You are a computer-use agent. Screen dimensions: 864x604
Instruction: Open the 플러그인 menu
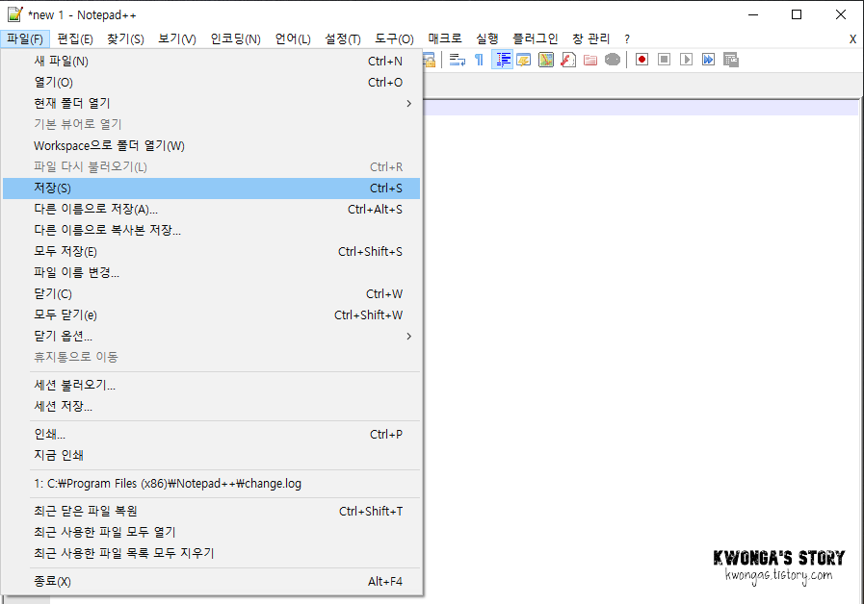[x=536, y=38]
